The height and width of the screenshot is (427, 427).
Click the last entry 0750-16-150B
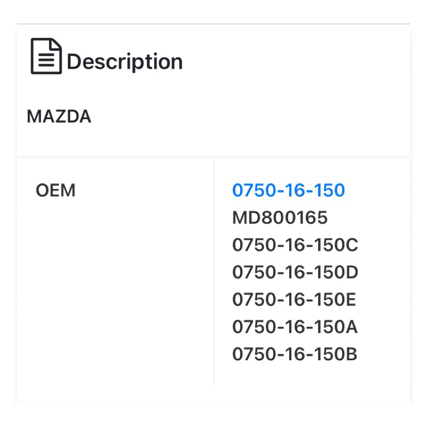(x=294, y=354)
